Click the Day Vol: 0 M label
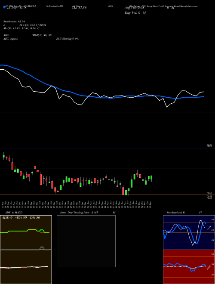 [x=135, y=13]
